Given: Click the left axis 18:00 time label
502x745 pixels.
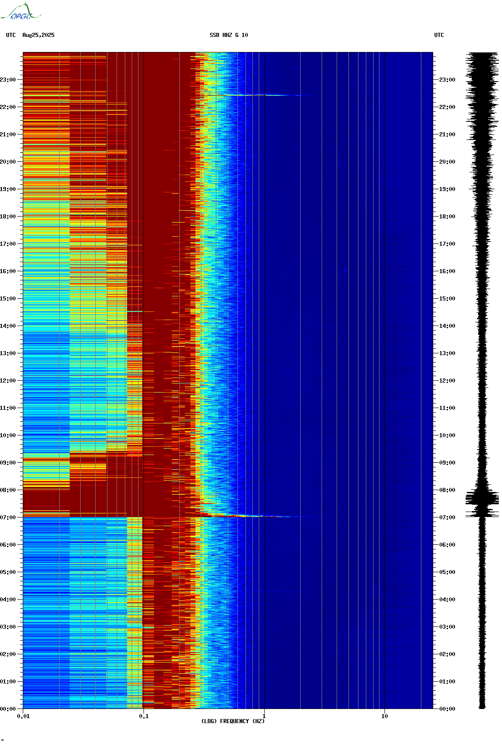Looking at the screenshot, I should click(x=8, y=217).
